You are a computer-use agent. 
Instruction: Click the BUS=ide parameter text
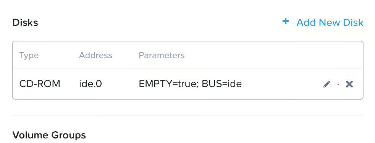[222, 84]
